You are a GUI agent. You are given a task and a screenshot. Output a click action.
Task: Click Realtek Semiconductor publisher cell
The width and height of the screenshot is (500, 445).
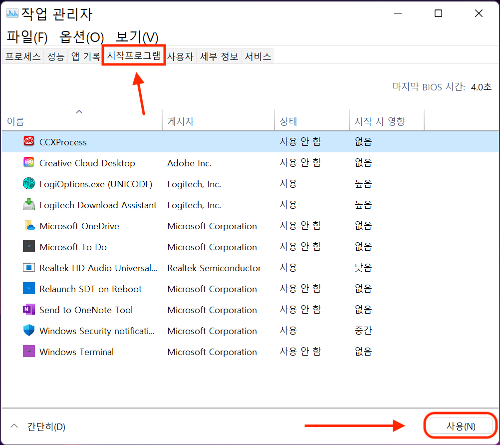pyautogui.click(x=214, y=268)
